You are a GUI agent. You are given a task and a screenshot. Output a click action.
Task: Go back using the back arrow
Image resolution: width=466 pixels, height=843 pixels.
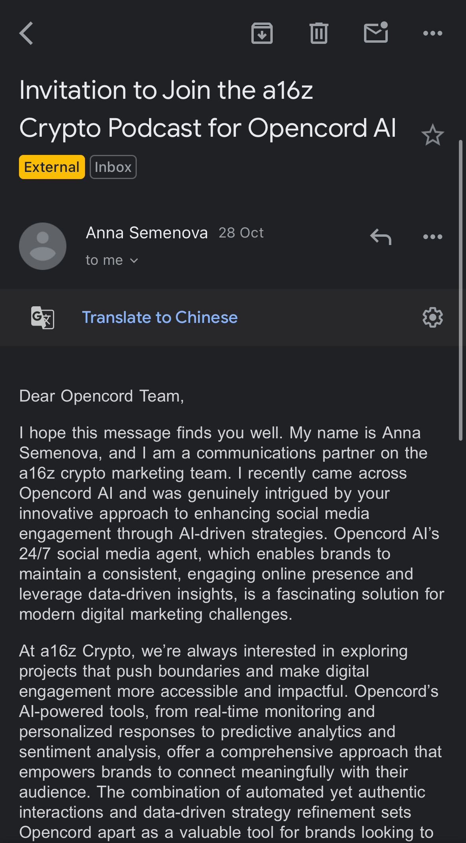(26, 33)
